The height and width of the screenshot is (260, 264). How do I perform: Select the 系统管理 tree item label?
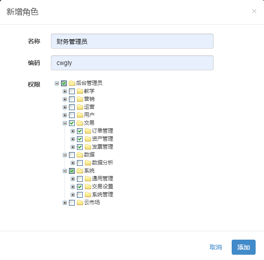pyautogui.click(x=103, y=195)
